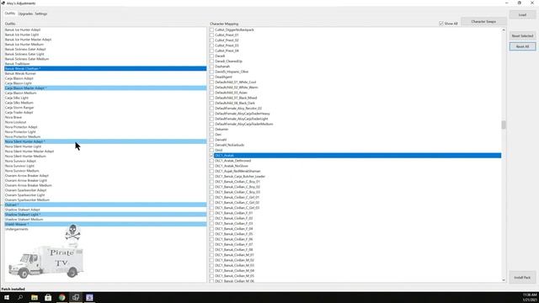Open the Windows Start menu
This screenshot has width=539, height=303.
tap(7, 297)
